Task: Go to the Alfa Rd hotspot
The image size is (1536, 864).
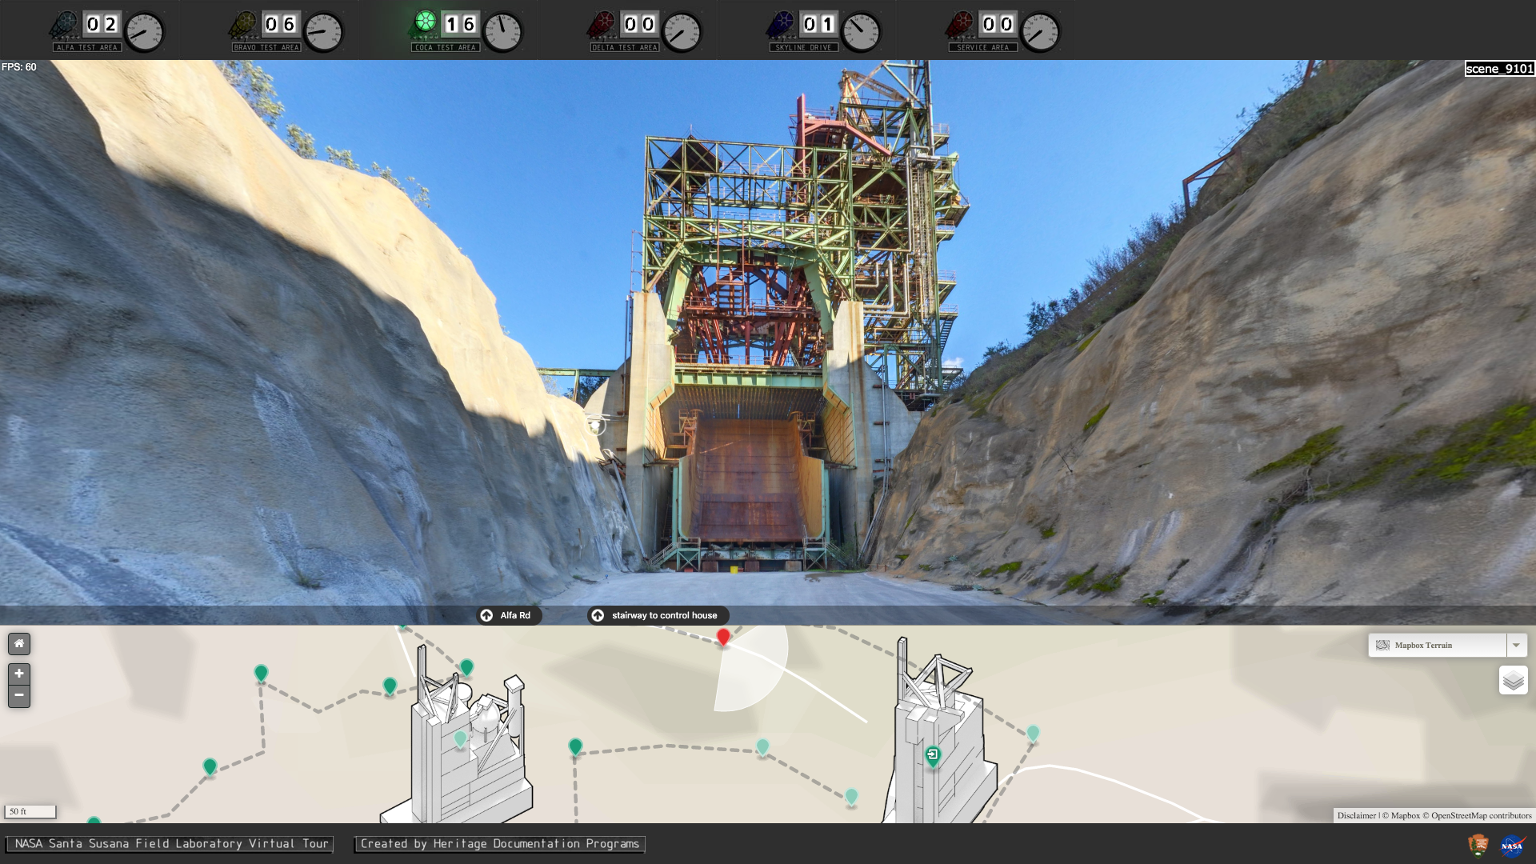Action: [509, 615]
